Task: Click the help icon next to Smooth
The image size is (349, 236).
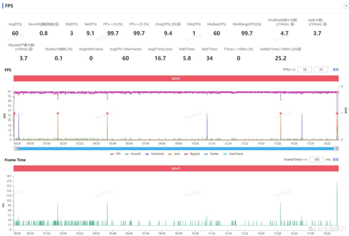Action: [x=57, y=24]
